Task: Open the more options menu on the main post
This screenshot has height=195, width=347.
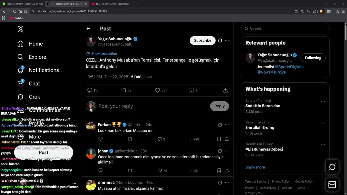Action: pos(227,40)
